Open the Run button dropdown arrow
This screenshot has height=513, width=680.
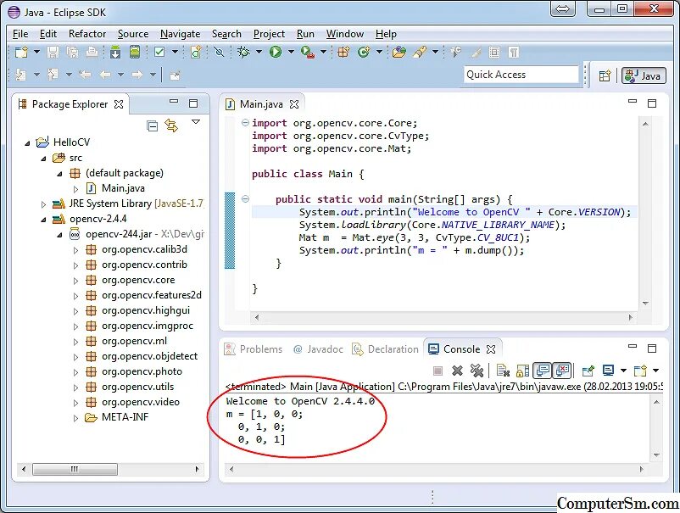pyautogui.click(x=291, y=52)
